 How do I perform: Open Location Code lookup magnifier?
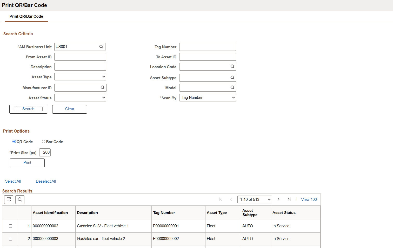point(232,67)
